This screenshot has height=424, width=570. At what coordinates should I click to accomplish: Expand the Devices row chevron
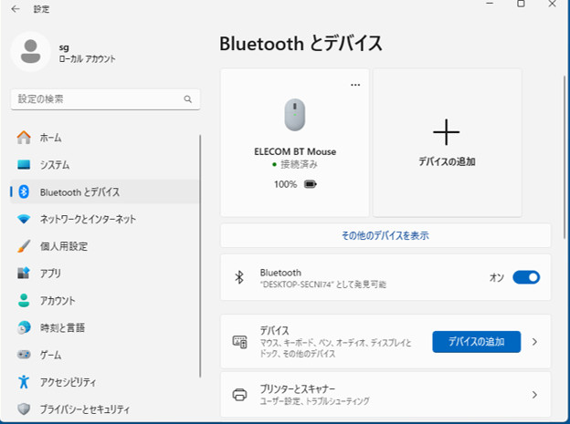pyautogui.click(x=534, y=342)
